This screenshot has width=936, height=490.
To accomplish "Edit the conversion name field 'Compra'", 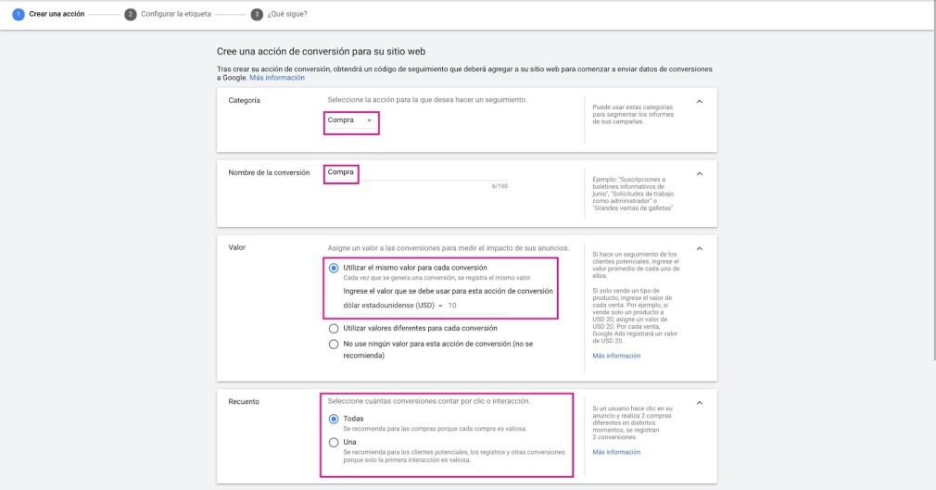I will click(417, 172).
